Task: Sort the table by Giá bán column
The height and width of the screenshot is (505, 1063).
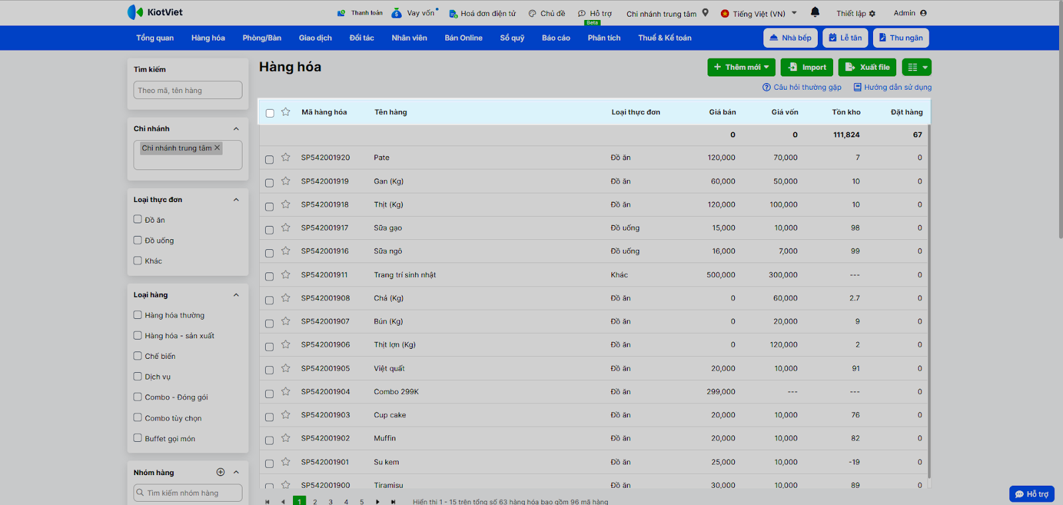Action: [x=722, y=112]
